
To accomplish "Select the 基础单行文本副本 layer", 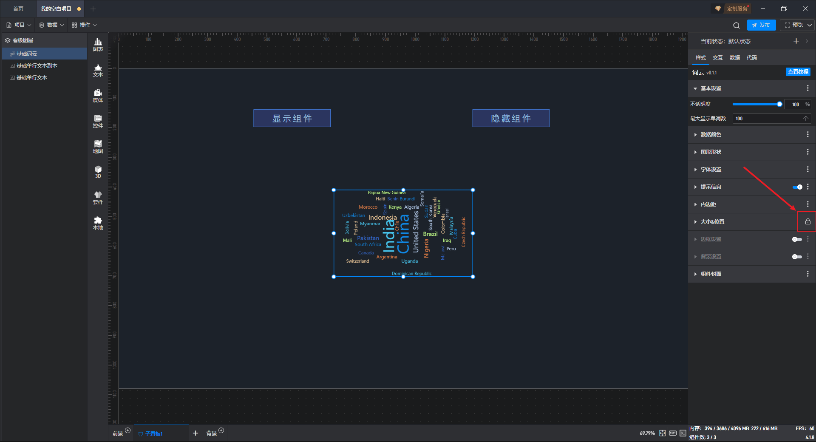I will 37,66.
